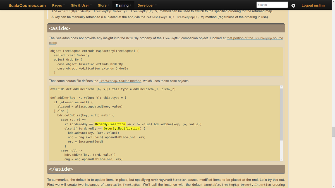Focus the Search input field
Viewport: 335px width, 188px height.
272,5
